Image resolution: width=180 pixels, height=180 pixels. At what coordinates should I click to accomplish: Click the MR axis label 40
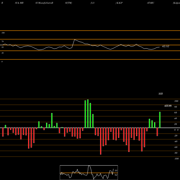176,118
